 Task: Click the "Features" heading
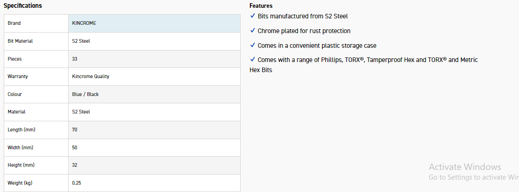pyautogui.click(x=261, y=6)
